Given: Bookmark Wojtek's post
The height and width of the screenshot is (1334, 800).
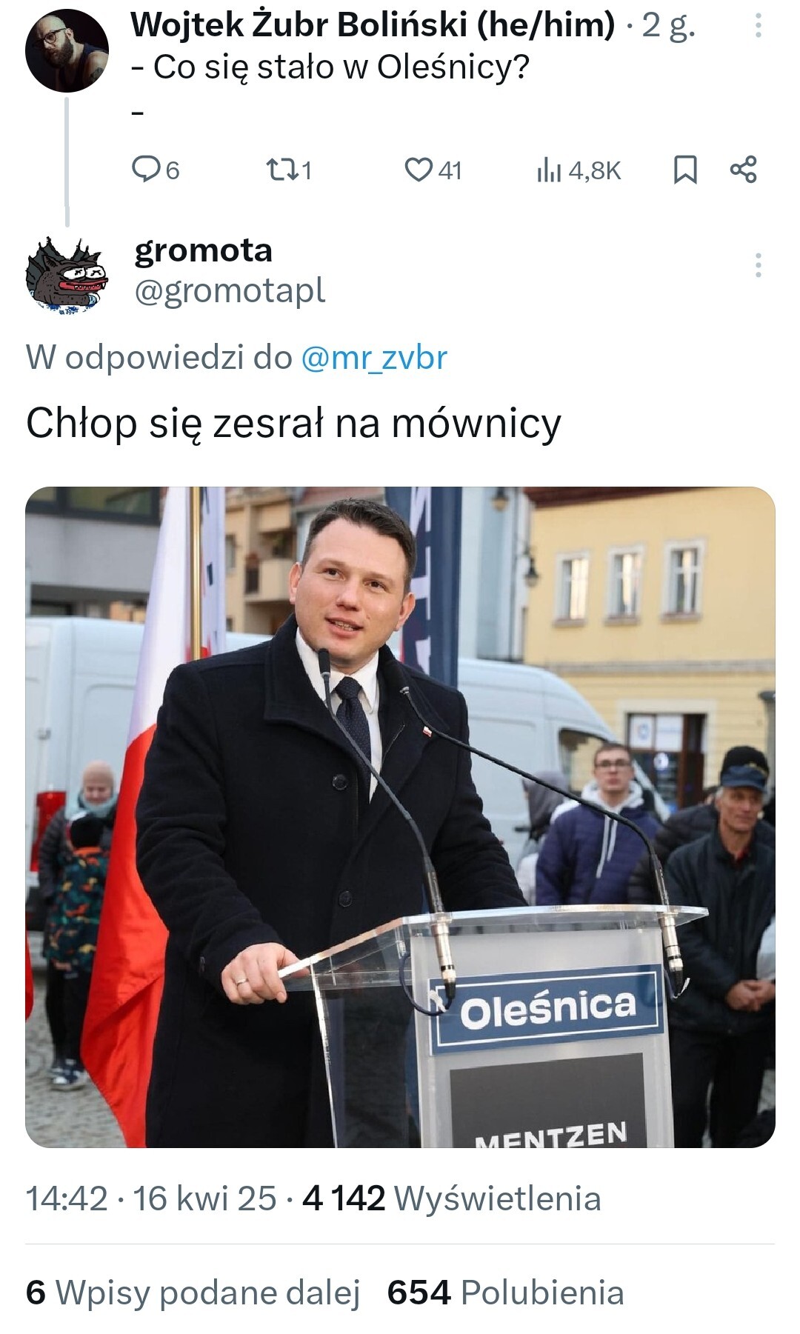Looking at the screenshot, I should coord(685,170).
